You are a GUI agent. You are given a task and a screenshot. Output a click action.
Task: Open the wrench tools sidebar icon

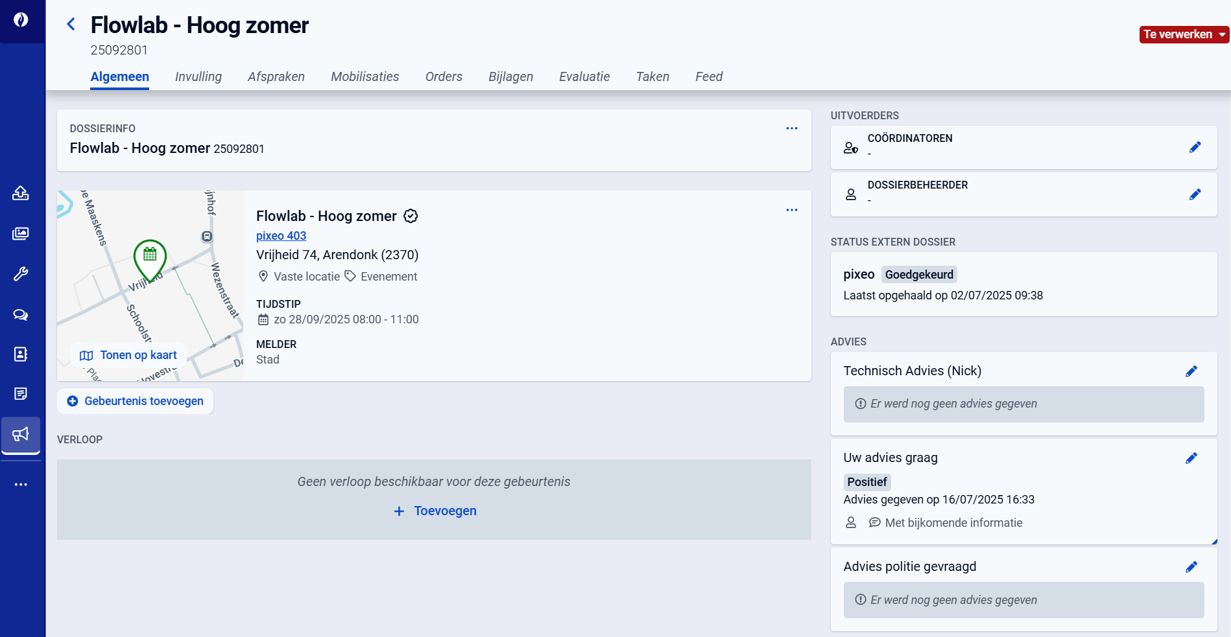click(21, 274)
